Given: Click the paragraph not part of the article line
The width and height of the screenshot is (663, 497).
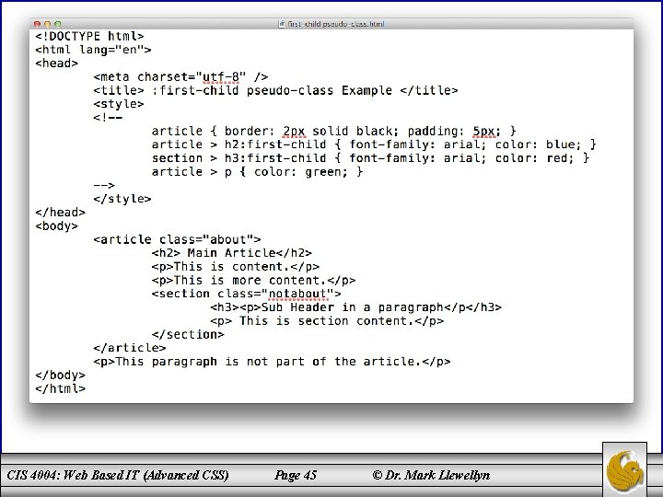Looking at the screenshot, I should (272, 362).
